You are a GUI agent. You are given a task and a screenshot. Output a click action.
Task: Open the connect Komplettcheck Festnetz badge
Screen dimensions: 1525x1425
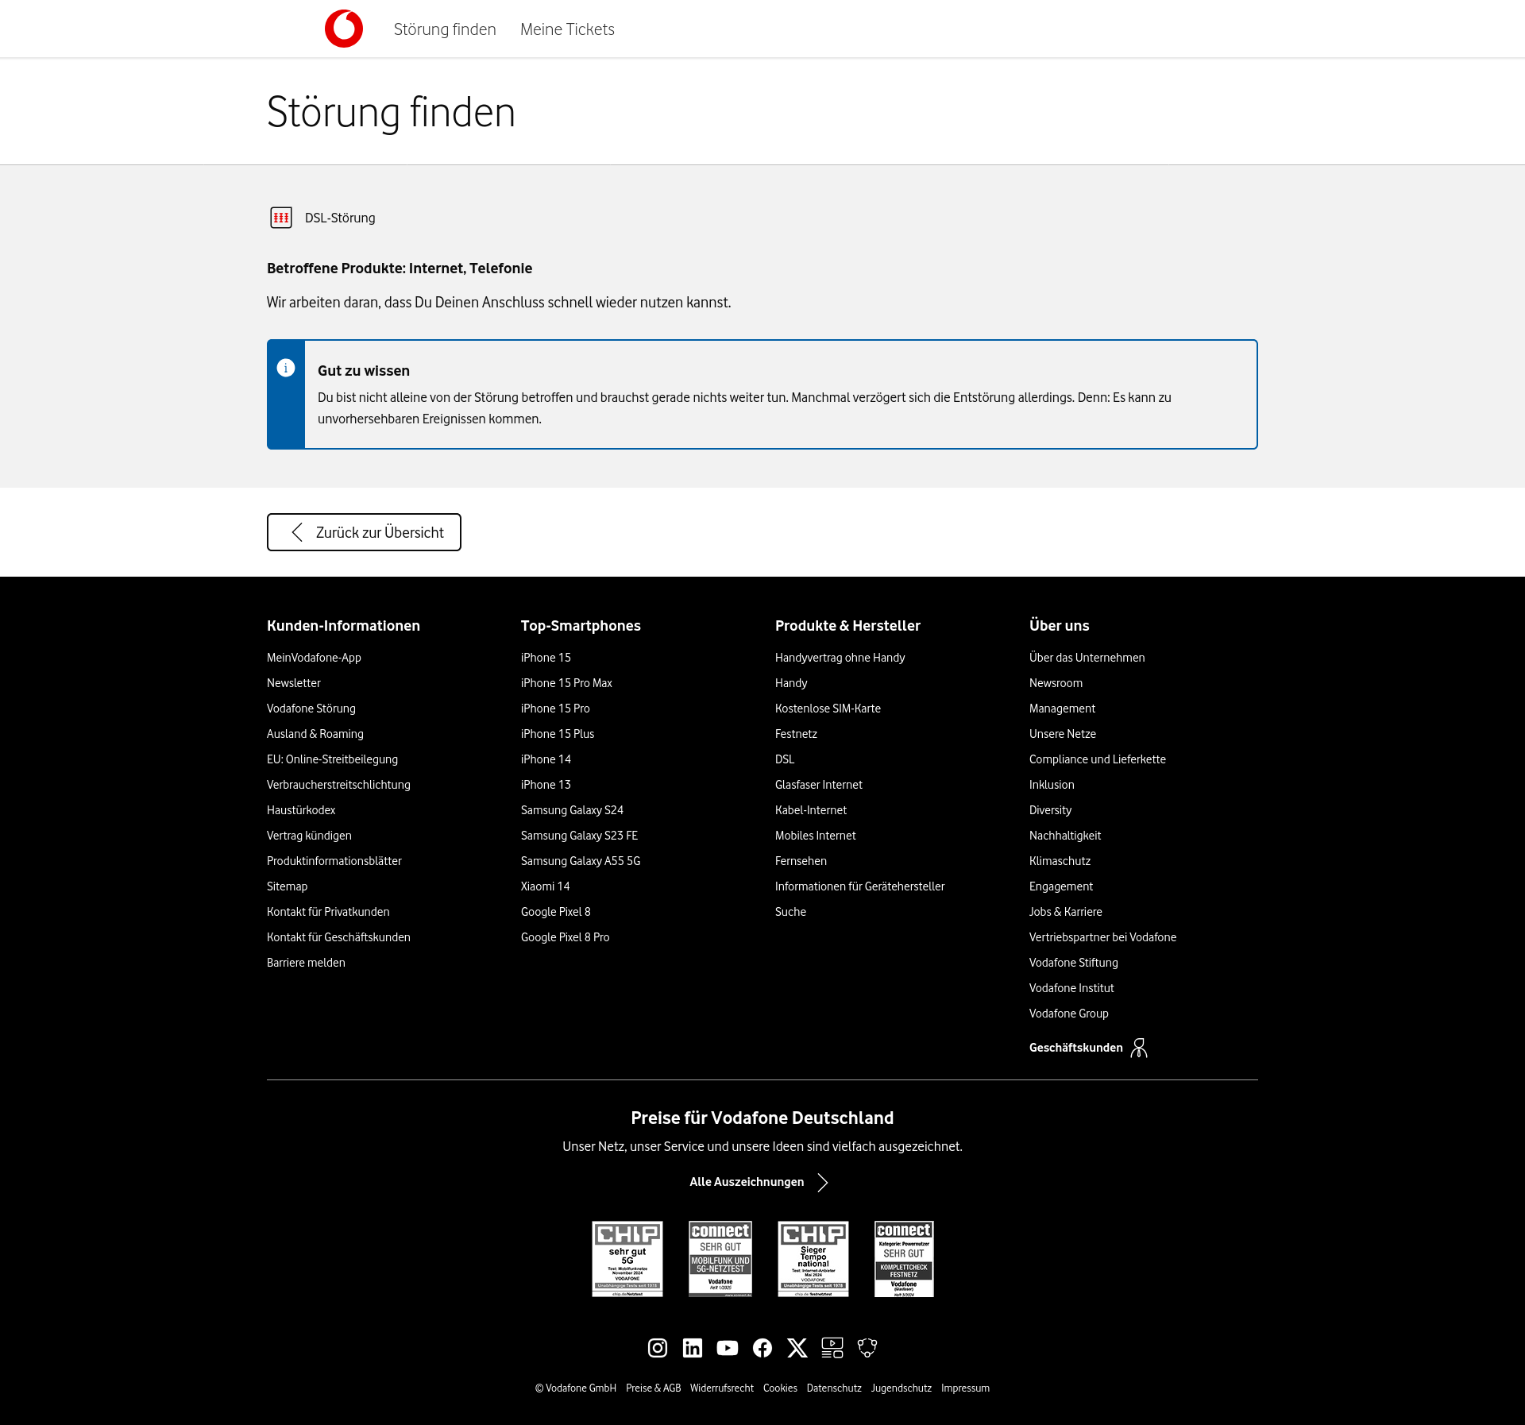coord(904,1259)
